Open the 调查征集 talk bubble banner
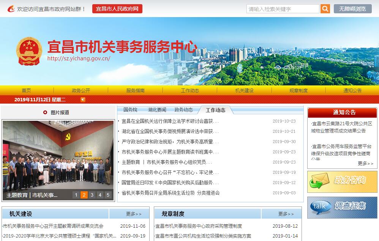379x241 pixels. click(342, 207)
